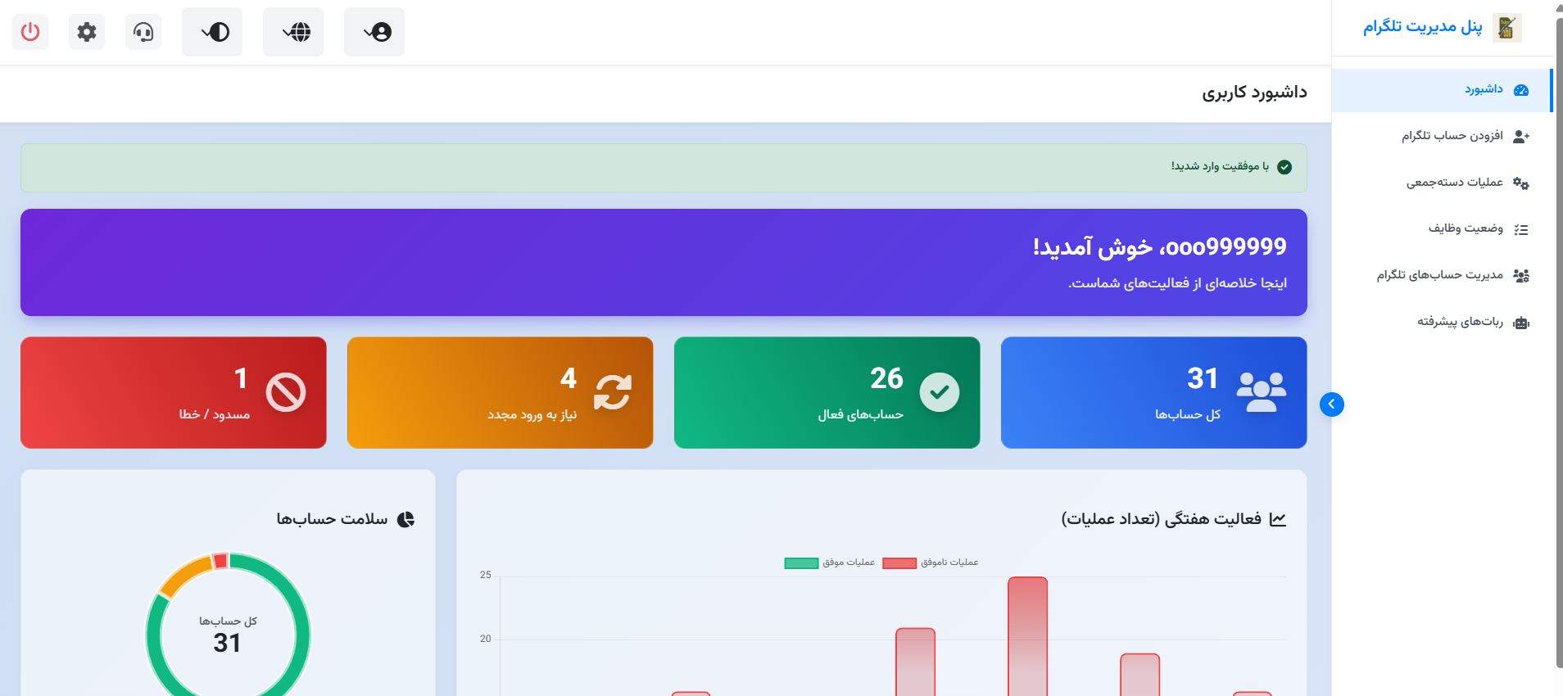Click the کل حساب‌ها blue stat card

point(1153,392)
